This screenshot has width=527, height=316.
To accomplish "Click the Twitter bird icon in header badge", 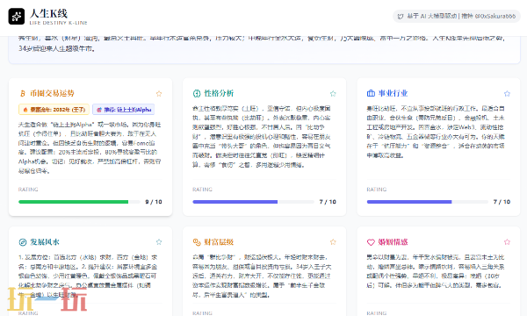I will [401, 16].
